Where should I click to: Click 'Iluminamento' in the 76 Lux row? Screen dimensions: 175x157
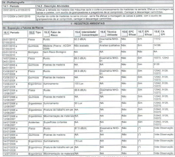(x=51, y=141)
